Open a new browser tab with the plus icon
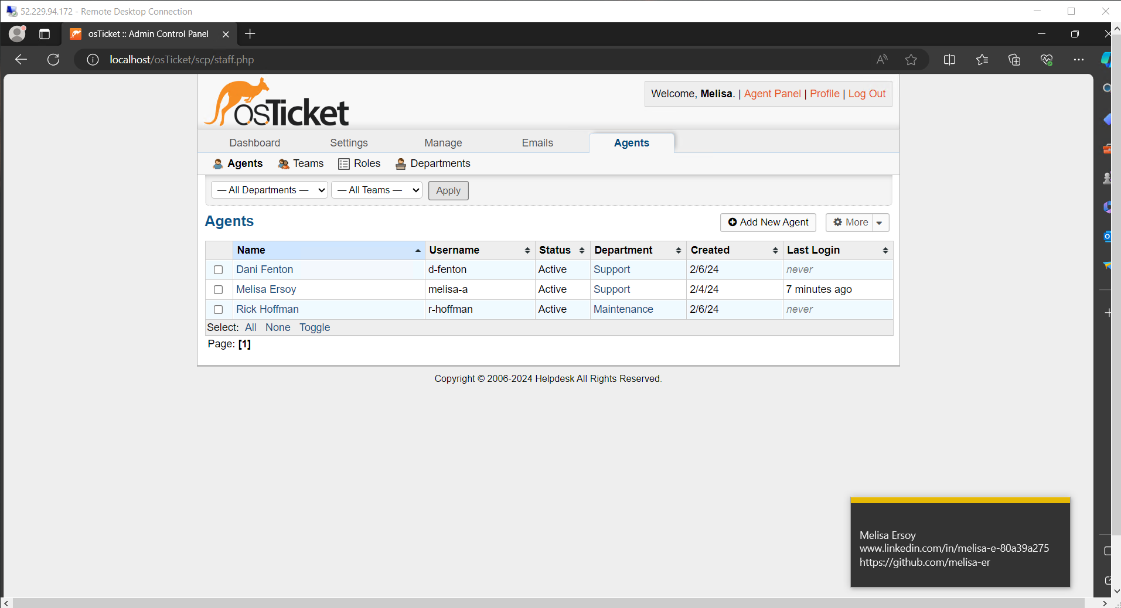The image size is (1121, 608). pyautogui.click(x=250, y=34)
